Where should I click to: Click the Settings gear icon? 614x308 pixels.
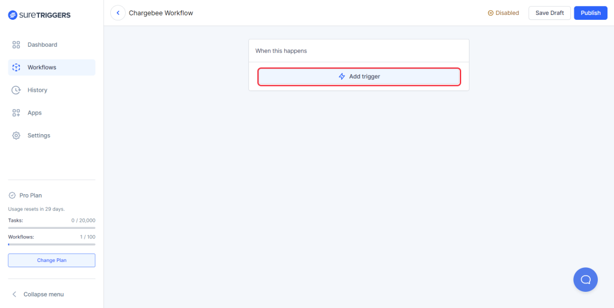tap(16, 136)
